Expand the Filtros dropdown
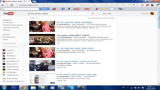 pyautogui.click(x=34, y=18)
